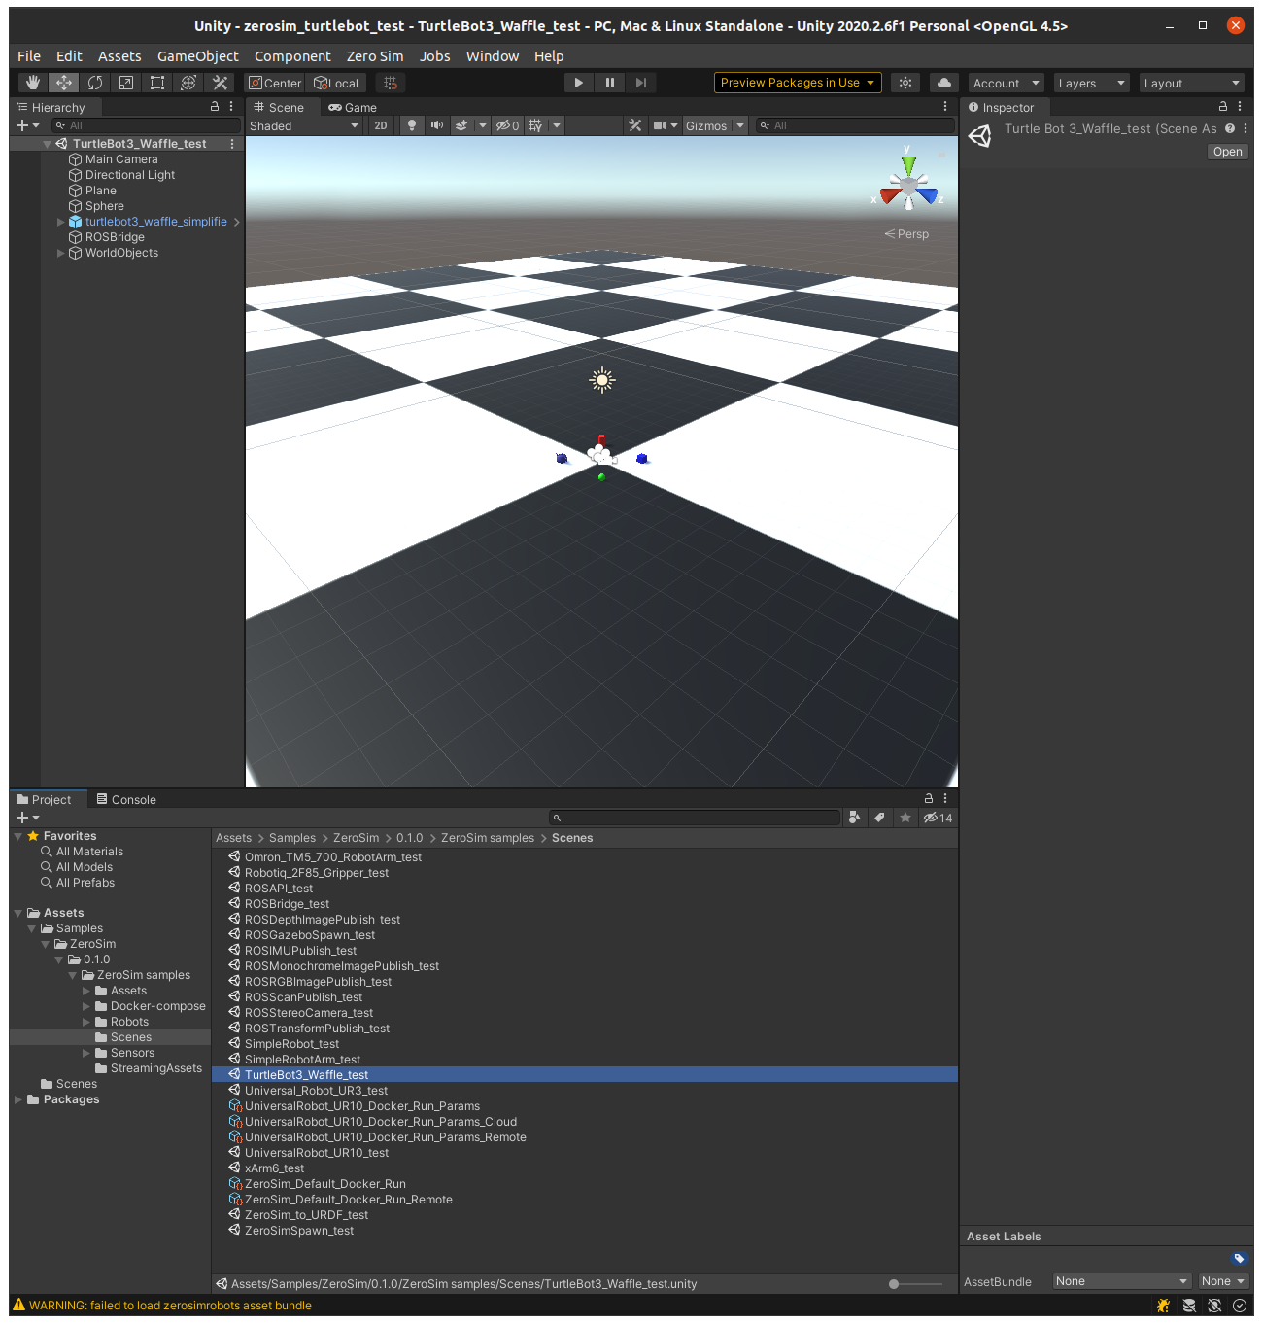
Task: Open the Shaded draw mode dropdown
Action: [304, 125]
